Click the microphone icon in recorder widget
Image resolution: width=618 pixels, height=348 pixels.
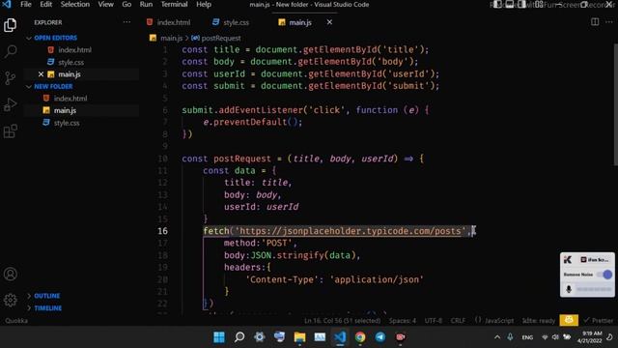tap(569, 289)
